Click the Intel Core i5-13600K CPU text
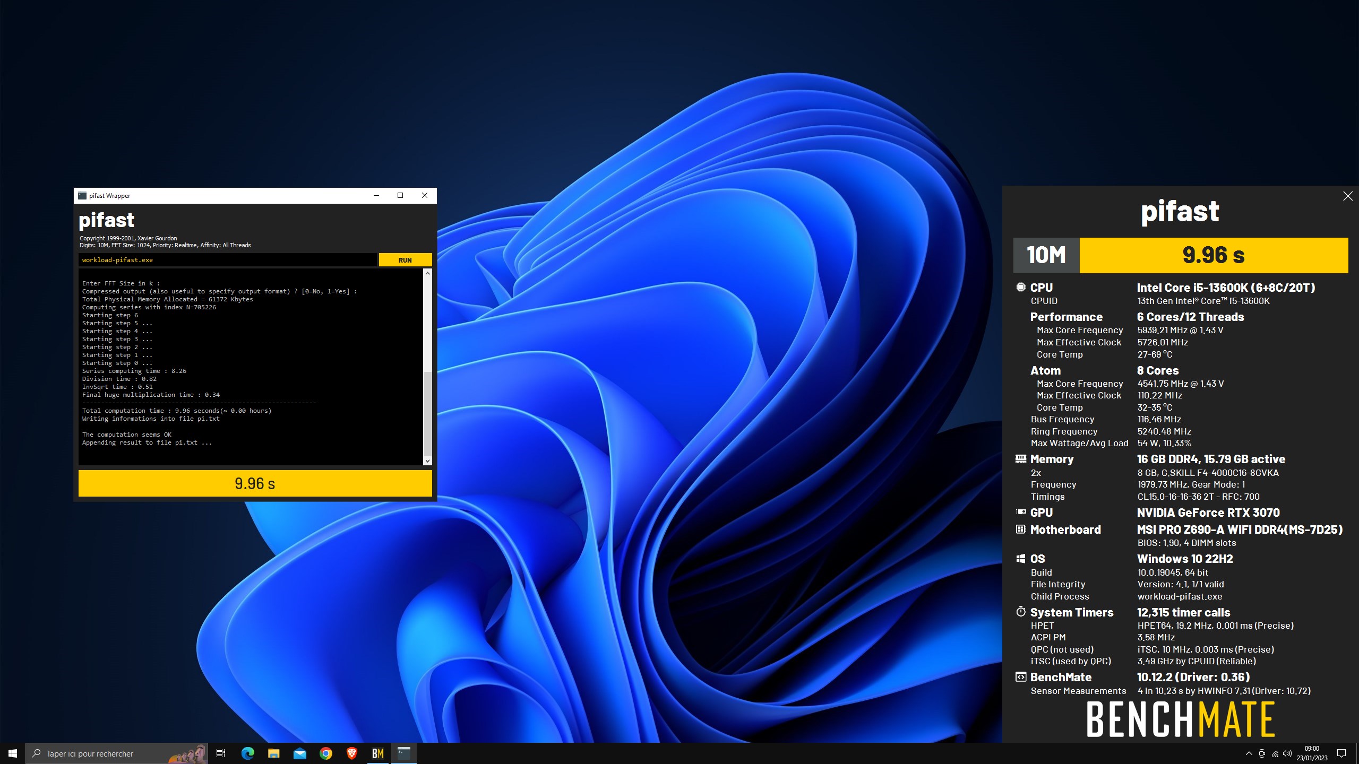This screenshot has width=1359, height=764. [x=1226, y=288]
